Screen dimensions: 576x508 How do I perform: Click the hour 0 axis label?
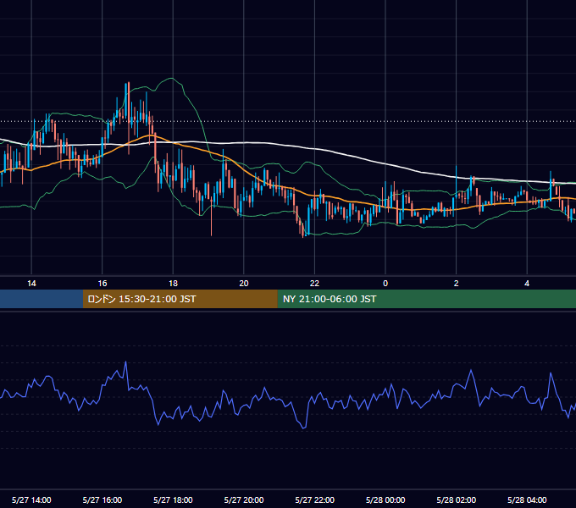coord(385,284)
